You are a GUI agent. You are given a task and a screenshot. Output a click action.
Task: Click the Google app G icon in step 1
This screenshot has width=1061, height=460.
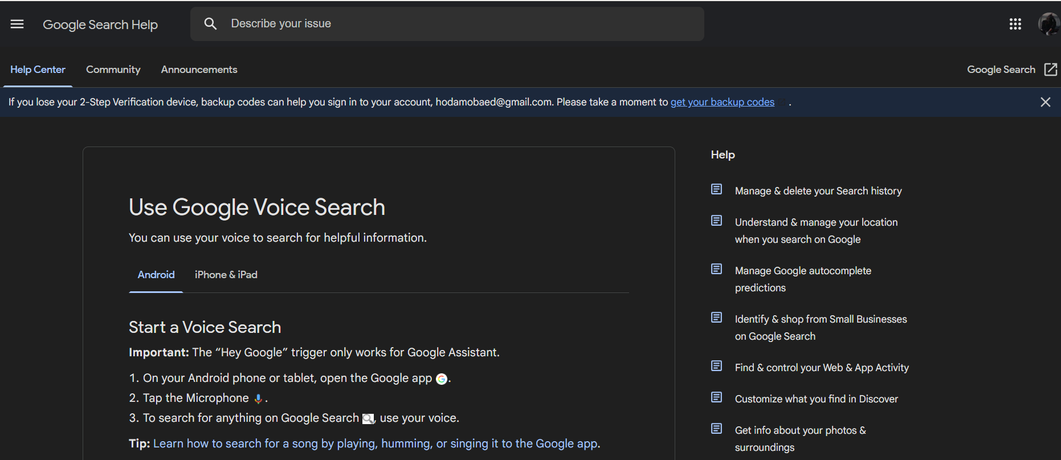442,379
